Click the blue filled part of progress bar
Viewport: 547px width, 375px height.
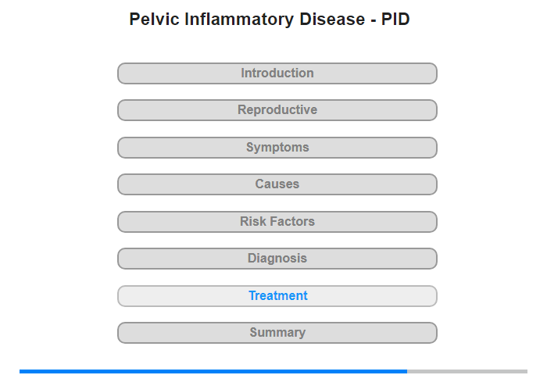tap(213, 372)
